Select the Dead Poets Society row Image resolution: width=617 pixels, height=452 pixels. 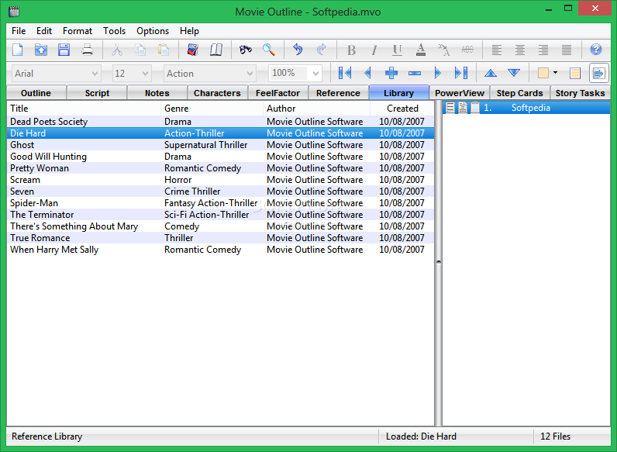pyautogui.click(x=220, y=122)
